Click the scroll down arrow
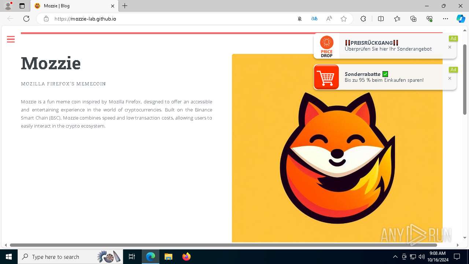Screen dimensions: 469x264 (465, 238)
